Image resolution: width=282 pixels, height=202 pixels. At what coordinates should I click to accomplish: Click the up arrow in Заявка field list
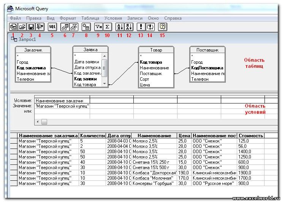[105, 56]
